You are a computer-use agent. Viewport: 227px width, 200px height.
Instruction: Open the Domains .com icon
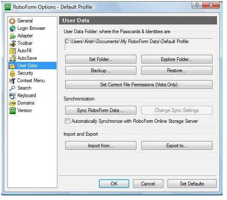(12, 103)
